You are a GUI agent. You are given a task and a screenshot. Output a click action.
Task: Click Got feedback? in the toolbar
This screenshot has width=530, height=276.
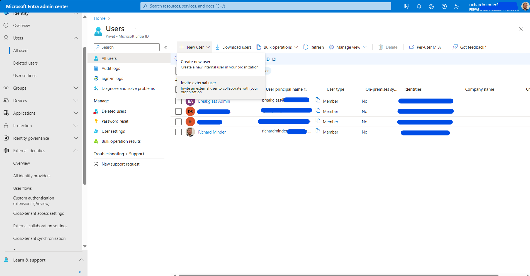[x=469, y=47]
